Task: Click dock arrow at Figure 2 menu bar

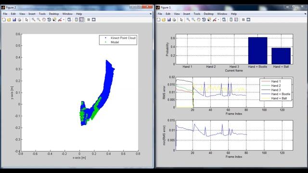Action: coord(151,14)
